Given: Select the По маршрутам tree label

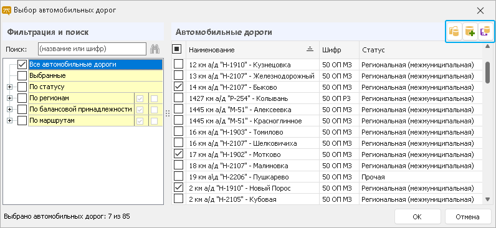Looking at the screenshot, I should (x=81, y=121).
